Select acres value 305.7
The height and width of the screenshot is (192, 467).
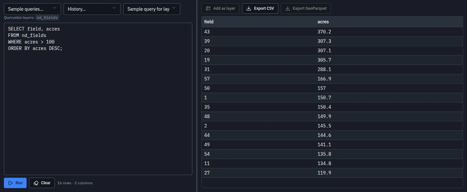[x=389, y=60]
